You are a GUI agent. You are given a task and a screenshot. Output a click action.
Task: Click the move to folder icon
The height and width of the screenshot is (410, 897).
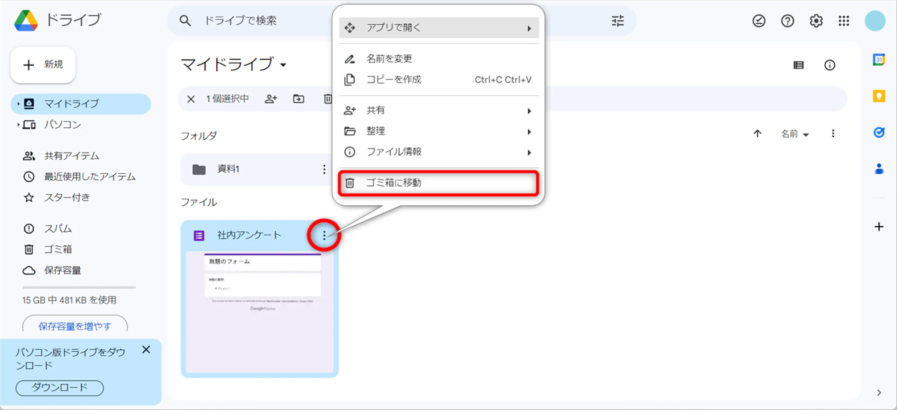299,99
